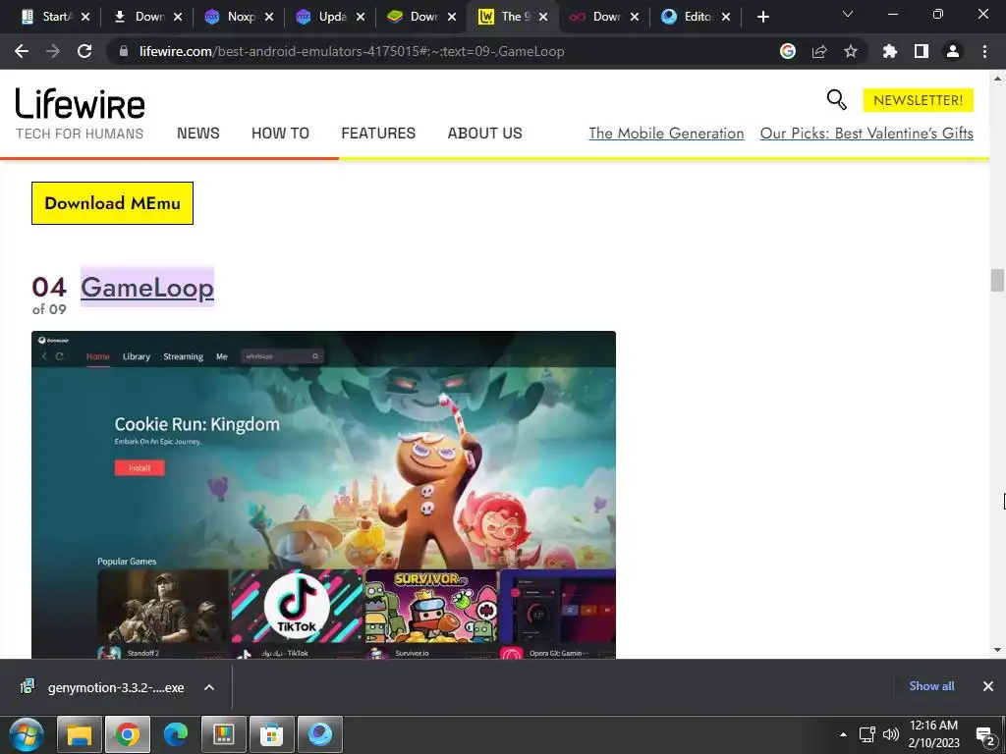Open the downloaded genymotion-3.3.2 exe file
The height and width of the screenshot is (754, 1006).
click(x=102, y=687)
